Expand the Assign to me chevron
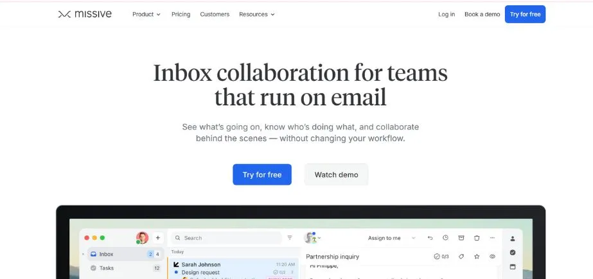 [x=413, y=238]
